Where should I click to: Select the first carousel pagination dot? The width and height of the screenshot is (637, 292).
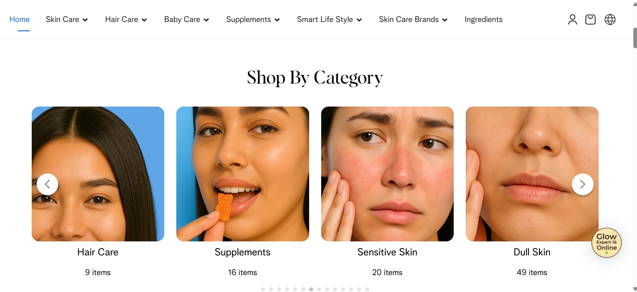click(263, 289)
